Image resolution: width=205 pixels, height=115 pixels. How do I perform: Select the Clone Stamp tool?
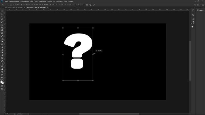coord(2,39)
